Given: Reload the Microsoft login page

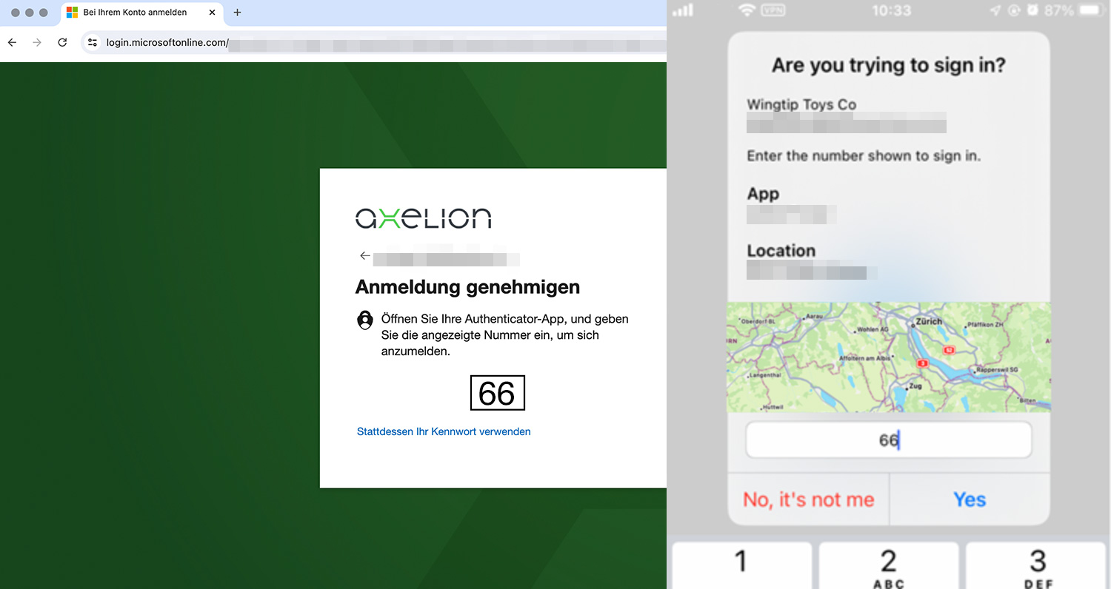Looking at the screenshot, I should [62, 42].
